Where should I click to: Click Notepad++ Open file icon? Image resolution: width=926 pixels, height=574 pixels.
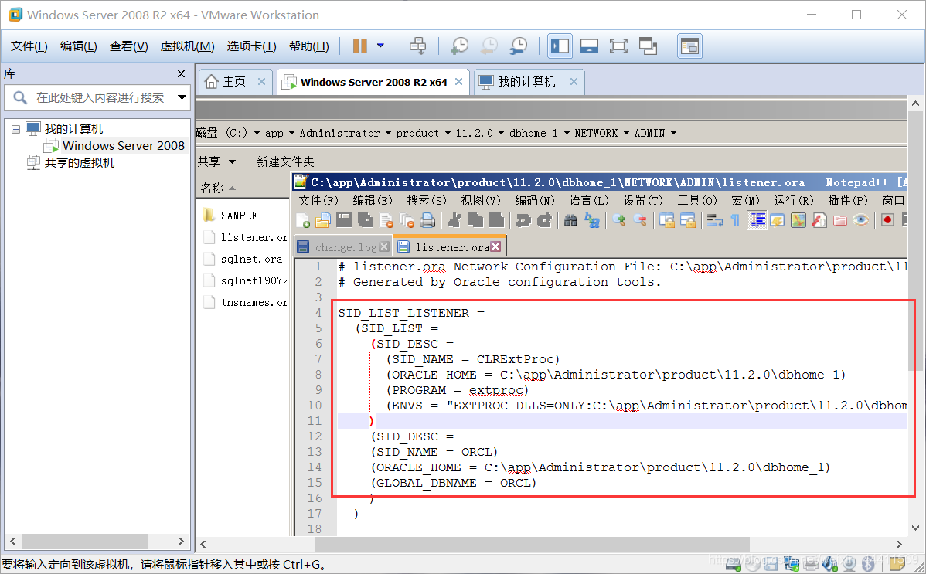pos(322,220)
